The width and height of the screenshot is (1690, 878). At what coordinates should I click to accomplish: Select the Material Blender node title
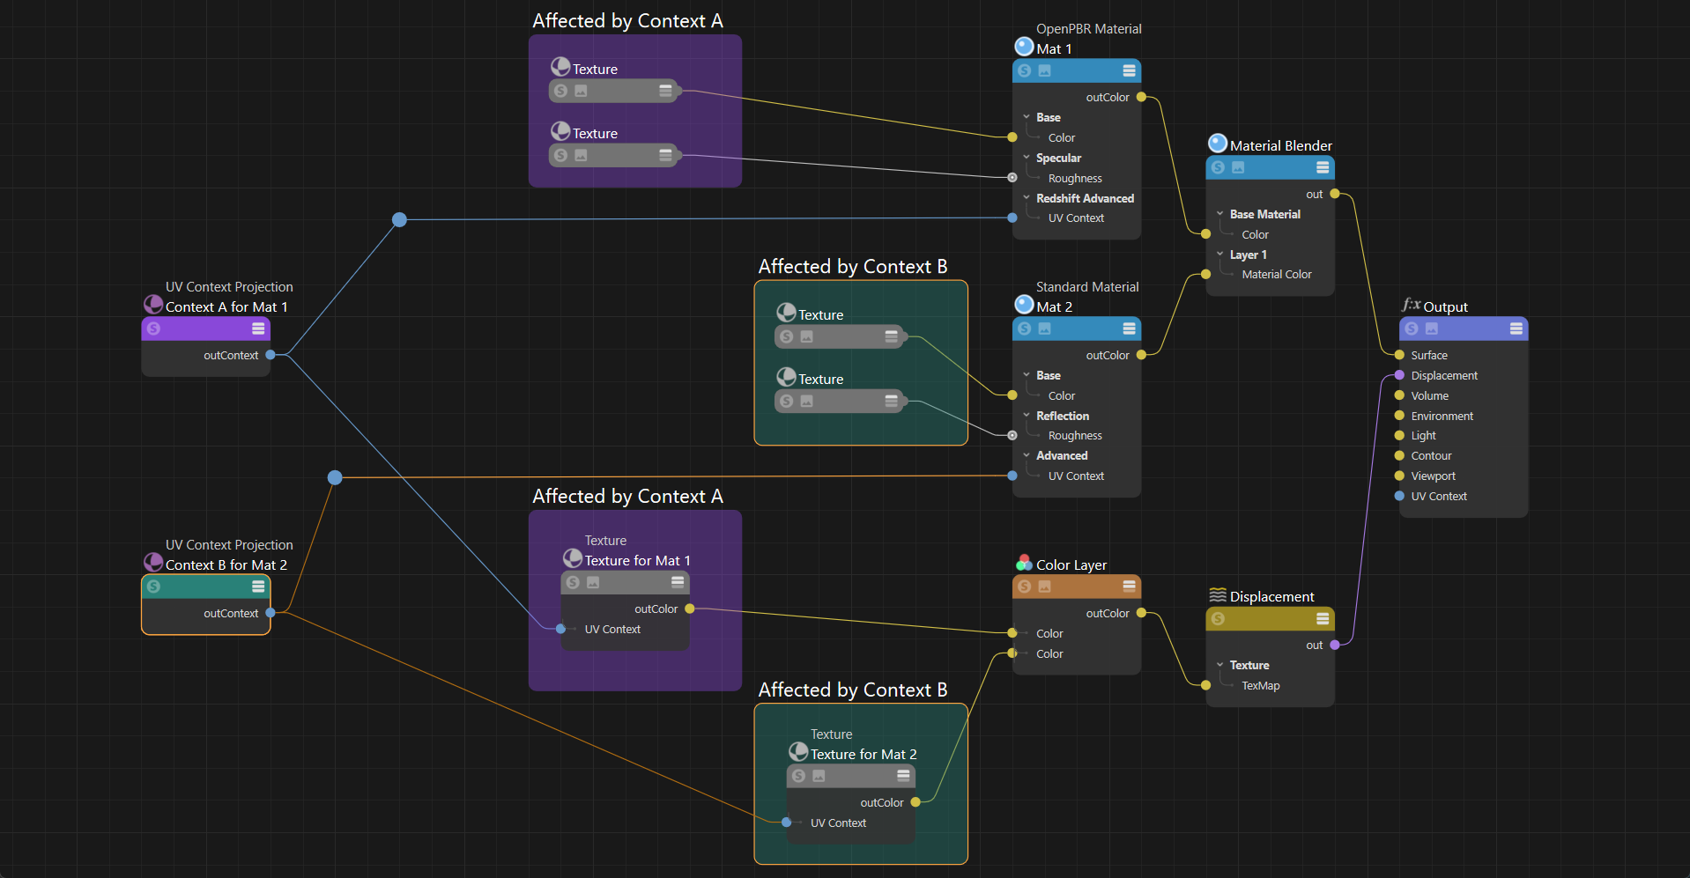[x=1280, y=145]
